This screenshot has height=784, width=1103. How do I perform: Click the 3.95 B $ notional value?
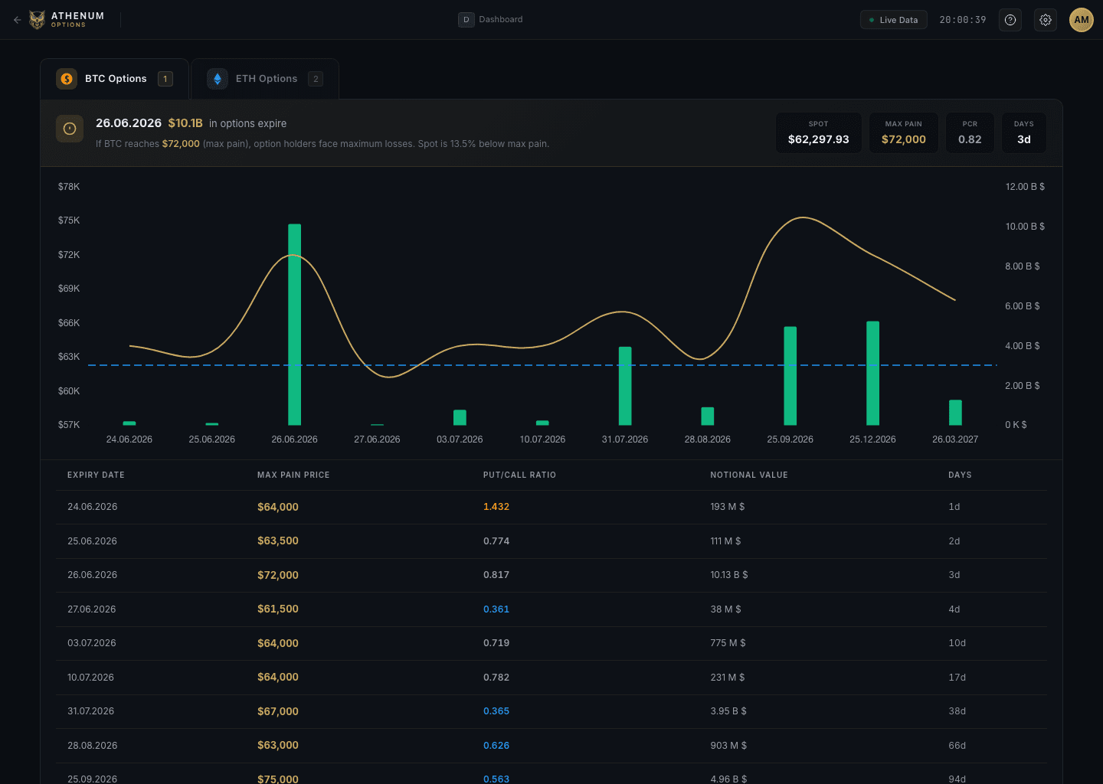pyautogui.click(x=728, y=711)
